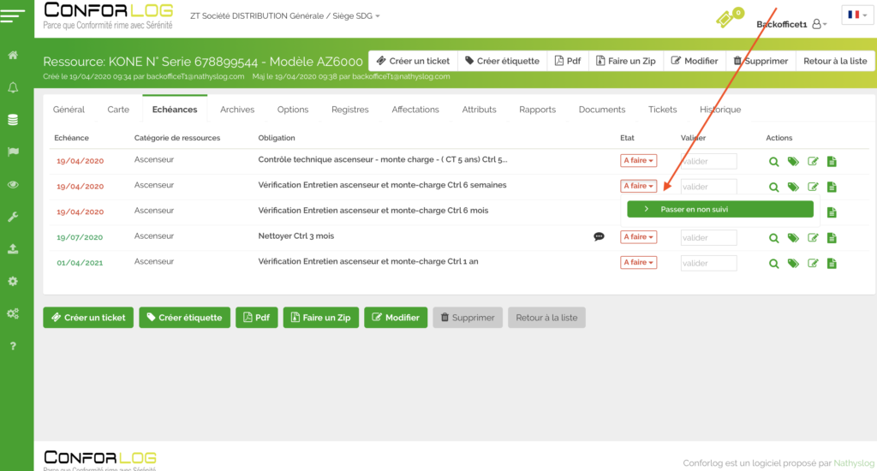This screenshot has width=877, height=471.
Task: Switch to the Archives tab
Action: click(x=237, y=110)
